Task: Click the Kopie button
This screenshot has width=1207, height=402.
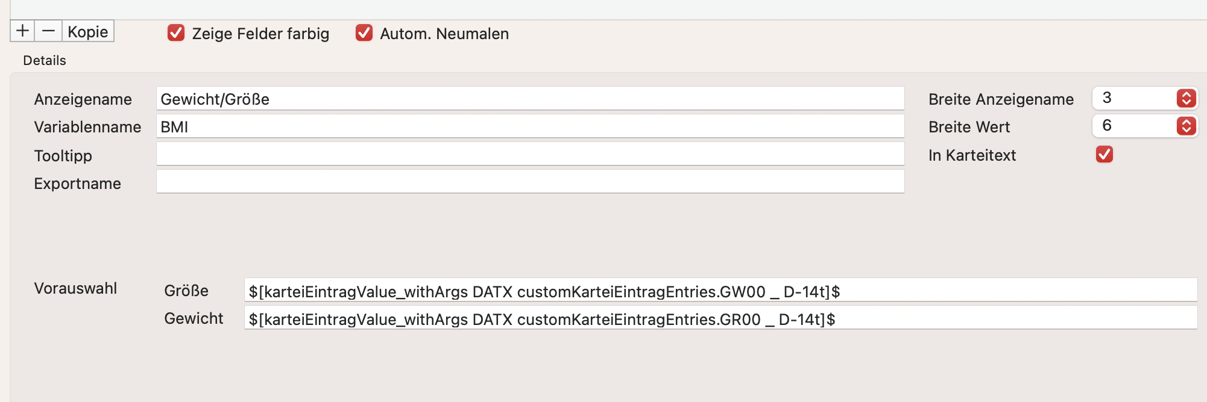Action: coord(88,31)
